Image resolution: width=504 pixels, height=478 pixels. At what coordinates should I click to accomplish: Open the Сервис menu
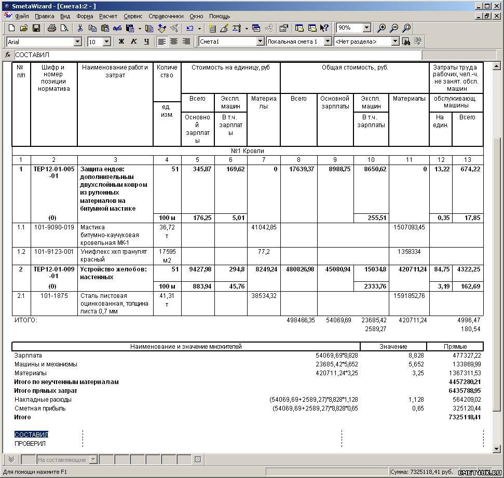point(133,16)
